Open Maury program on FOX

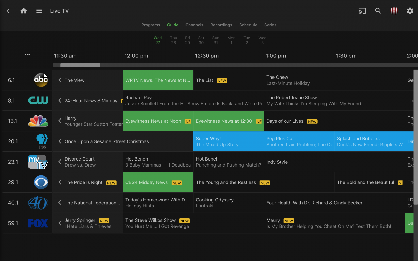coord(334,223)
